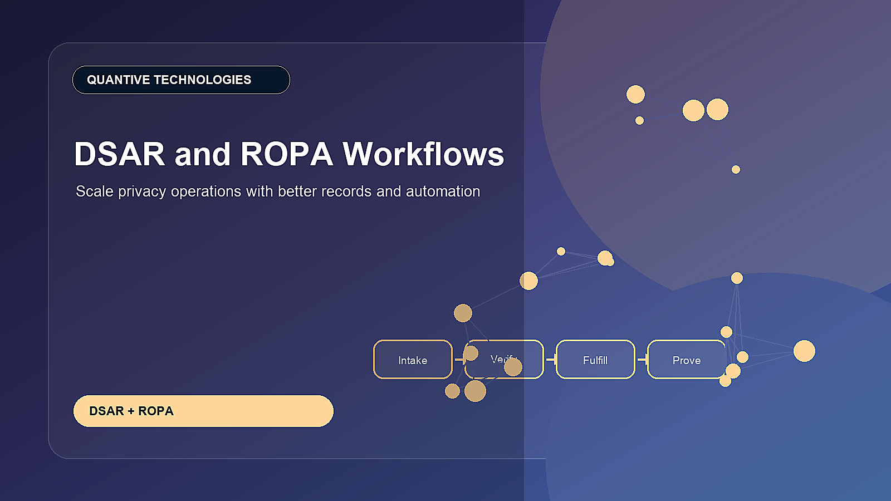The height and width of the screenshot is (501, 891).
Task: Click the title DSAR and ROPA Workflows
Action: (289, 154)
